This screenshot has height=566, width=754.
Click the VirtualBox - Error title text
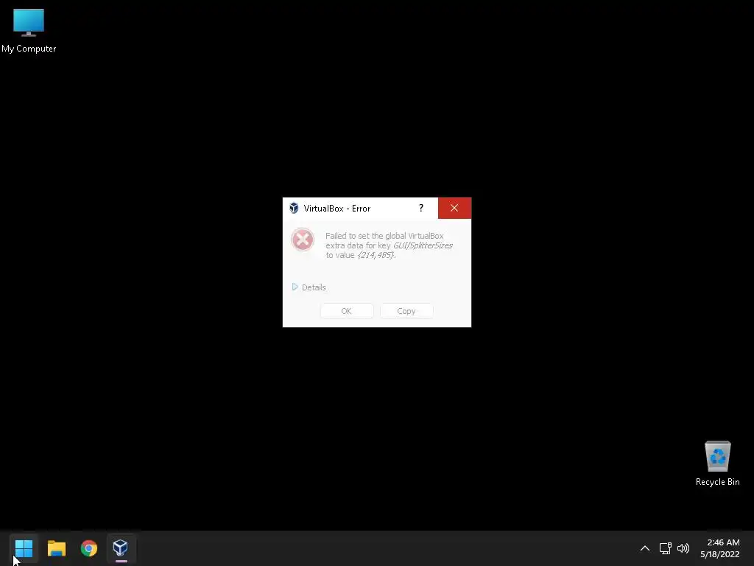337,209
